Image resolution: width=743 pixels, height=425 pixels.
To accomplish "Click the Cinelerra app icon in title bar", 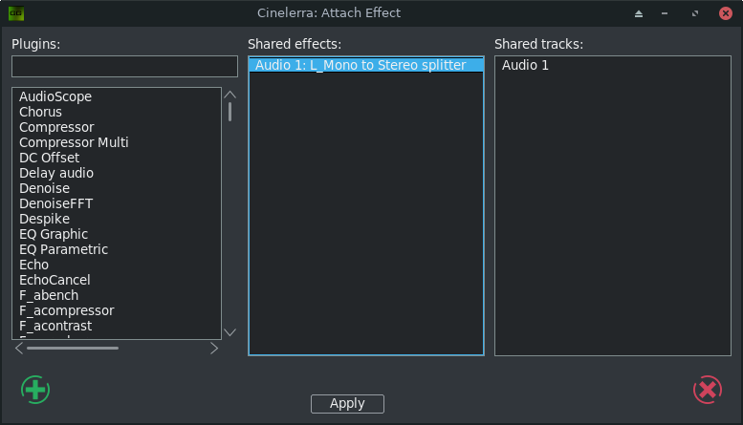I will (16, 13).
